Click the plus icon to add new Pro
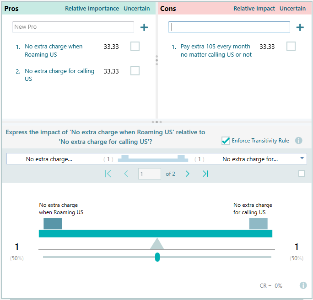Screen dimensions: 313x300 (x=144, y=27)
